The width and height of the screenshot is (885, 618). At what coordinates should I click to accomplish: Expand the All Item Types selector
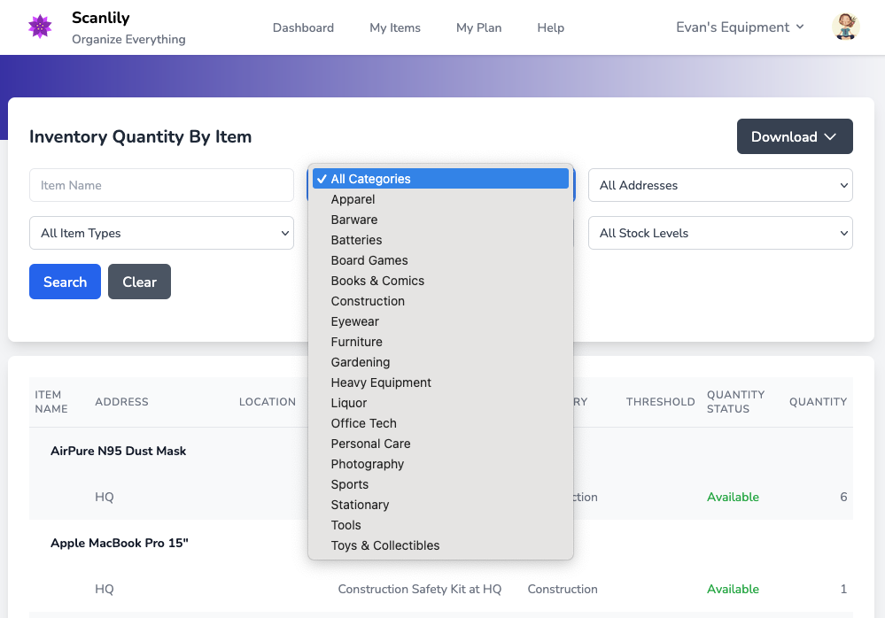click(161, 233)
